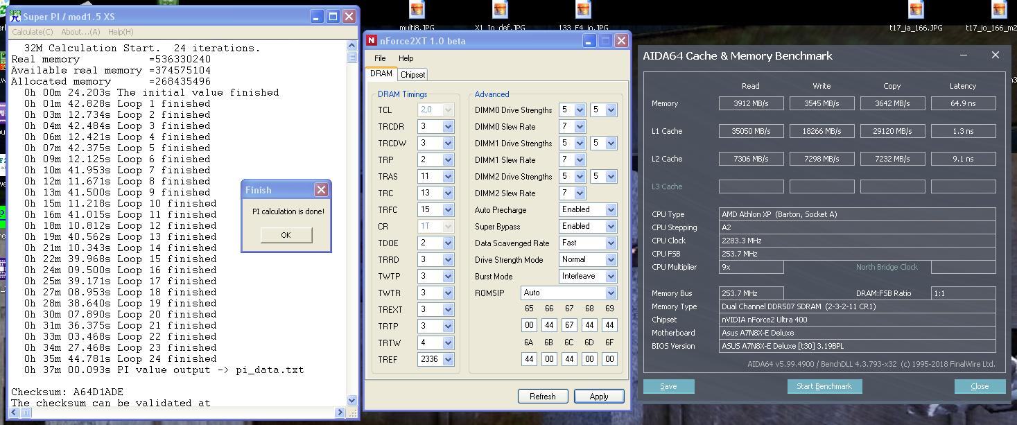Click Start Benchmark in AIDA64
This screenshot has height=425, width=1017.
pos(824,386)
